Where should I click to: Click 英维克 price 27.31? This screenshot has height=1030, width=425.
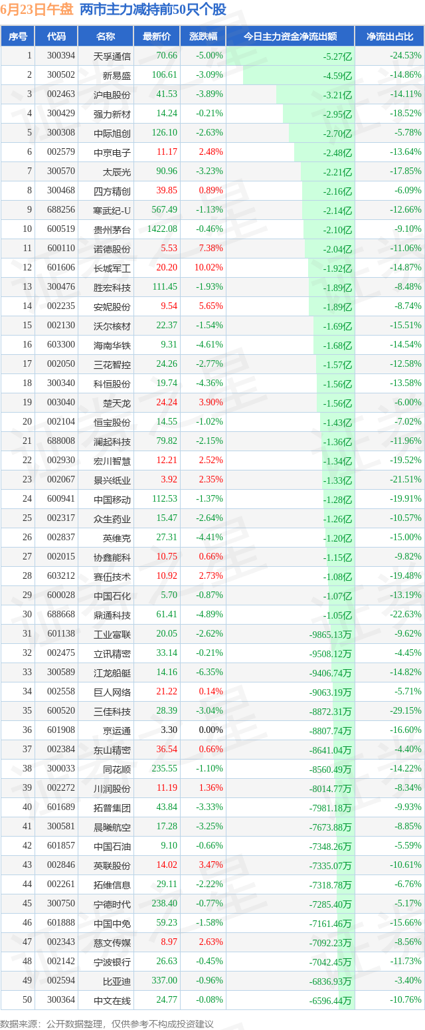pyautogui.click(x=167, y=538)
